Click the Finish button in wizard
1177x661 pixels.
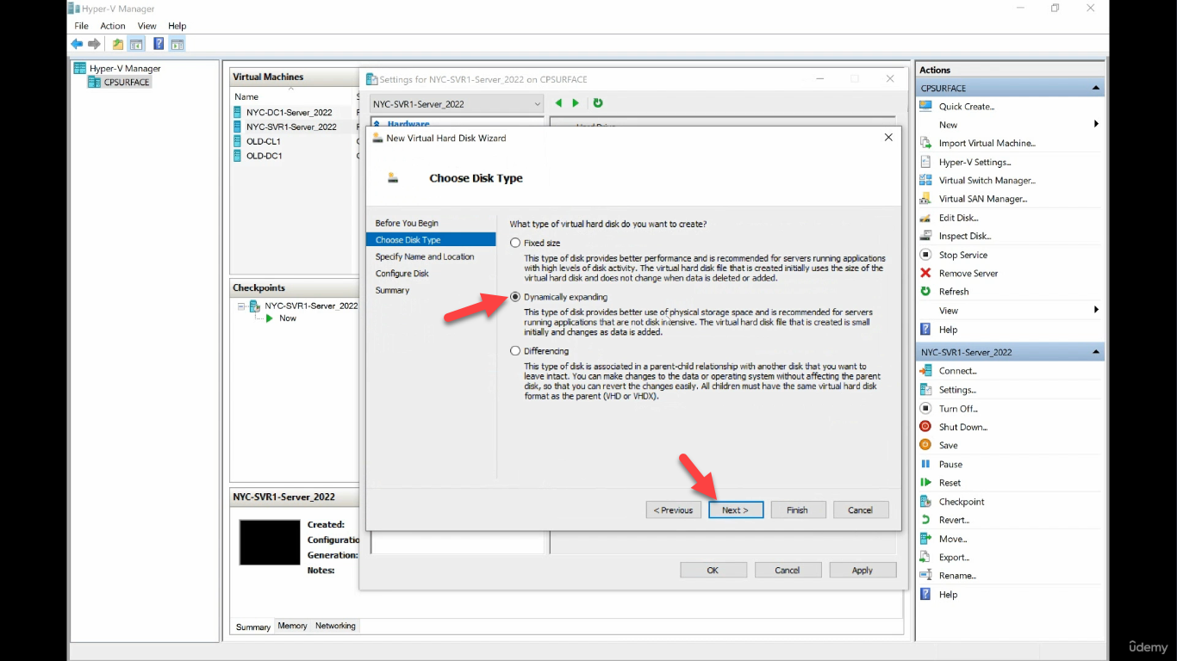798,510
